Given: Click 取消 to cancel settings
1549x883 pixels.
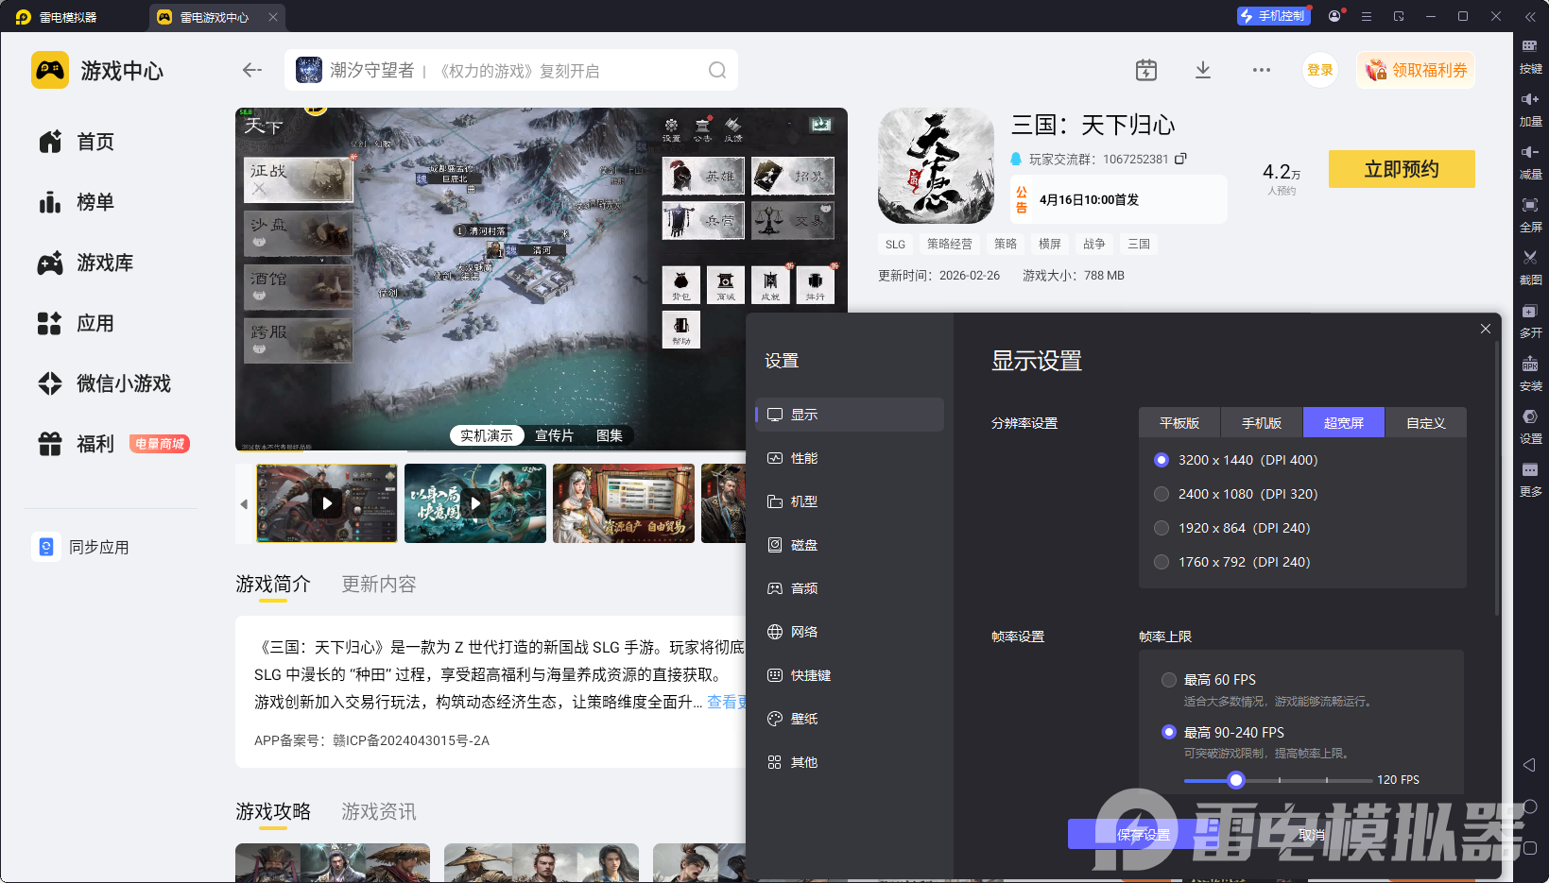Looking at the screenshot, I should pyautogui.click(x=1312, y=834).
